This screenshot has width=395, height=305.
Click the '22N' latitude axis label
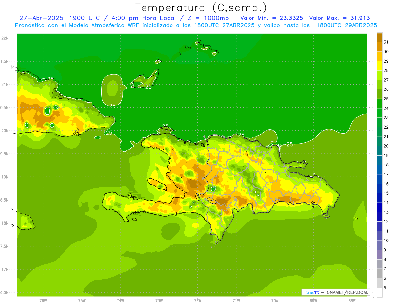pyautogui.click(x=6, y=38)
